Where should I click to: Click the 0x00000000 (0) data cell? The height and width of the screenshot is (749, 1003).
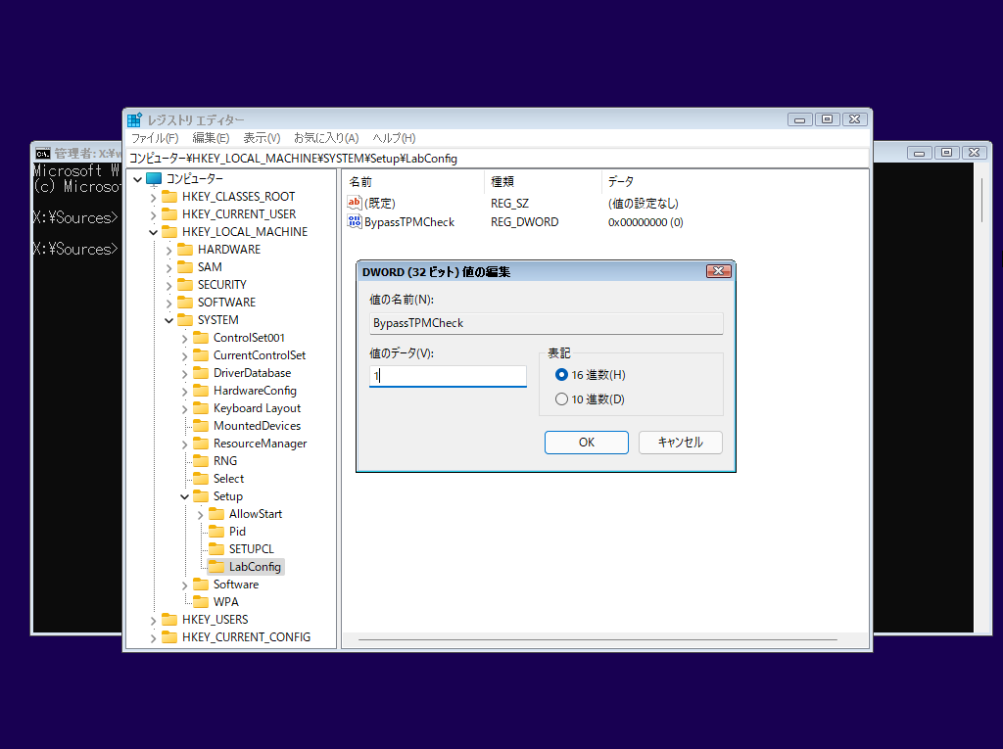tap(645, 222)
